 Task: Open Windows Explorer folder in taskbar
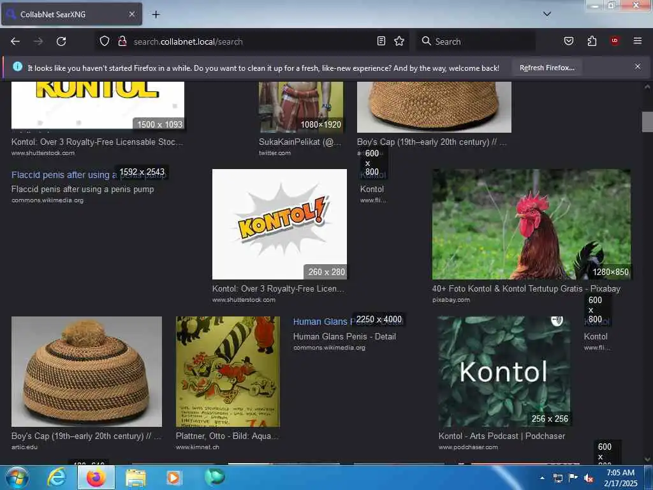(x=135, y=478)
